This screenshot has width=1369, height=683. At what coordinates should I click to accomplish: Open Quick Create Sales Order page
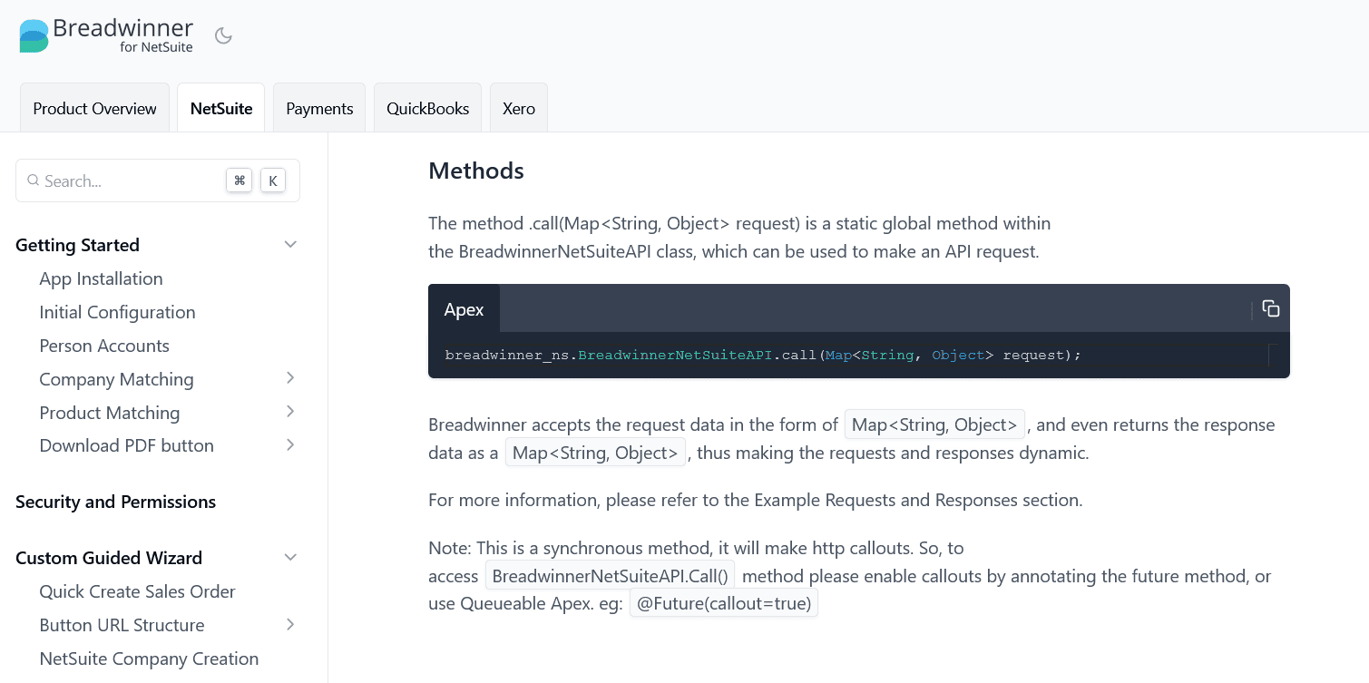(x=137, y=591)
